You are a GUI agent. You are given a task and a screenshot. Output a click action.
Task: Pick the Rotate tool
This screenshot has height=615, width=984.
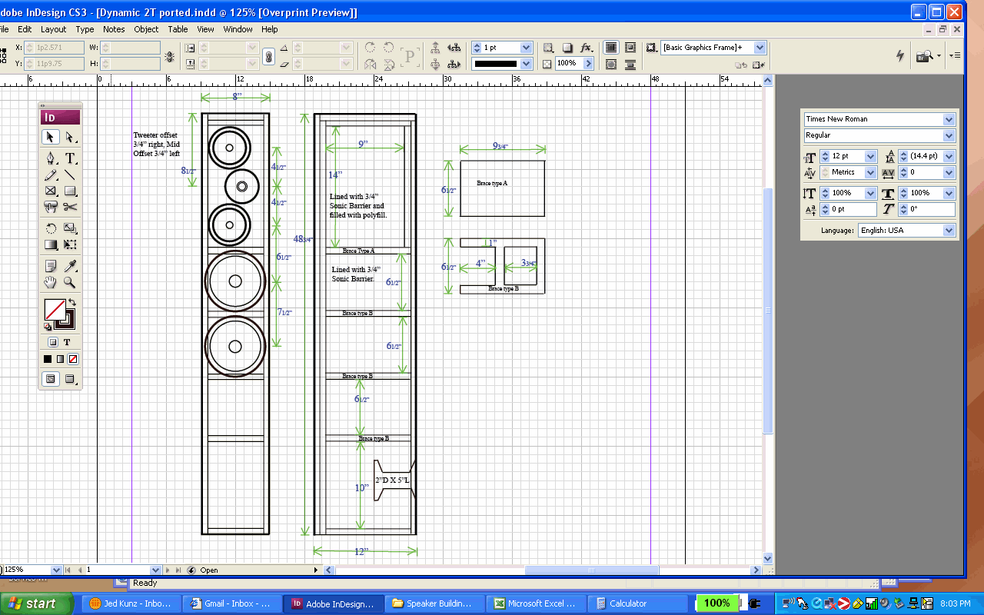(51, 228)
